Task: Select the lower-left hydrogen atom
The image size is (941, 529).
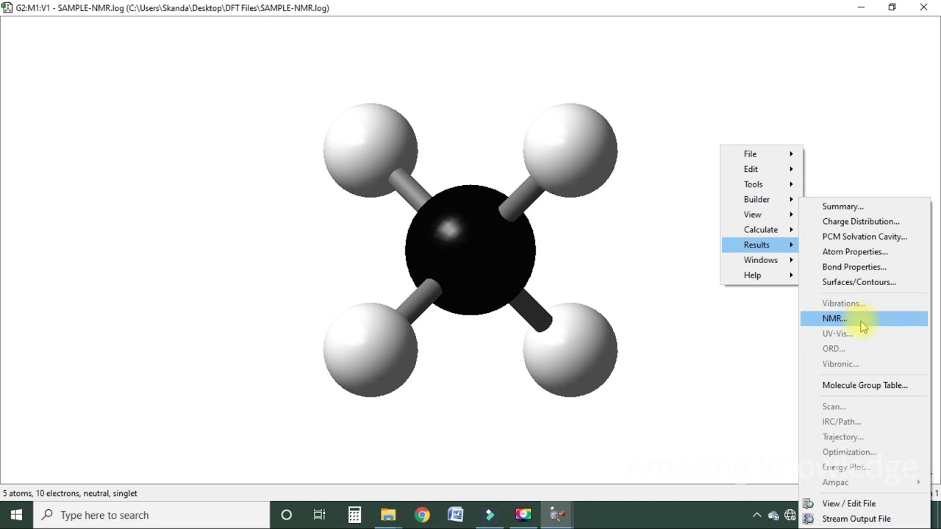Action: pyautogui.click(x=371, y=350)
